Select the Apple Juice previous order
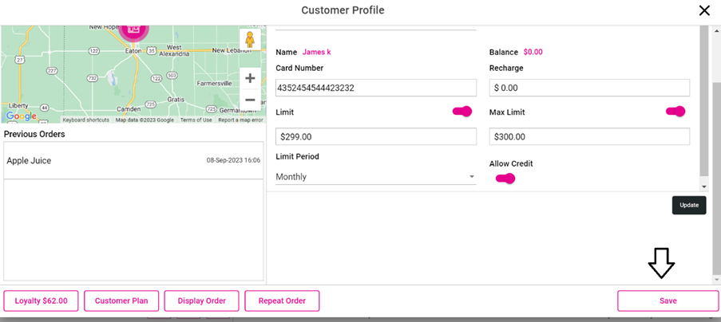Screen dimensions: 721x322 133,160
